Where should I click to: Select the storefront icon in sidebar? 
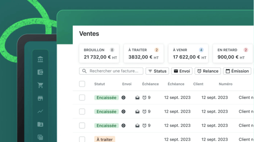coord(40,98)
